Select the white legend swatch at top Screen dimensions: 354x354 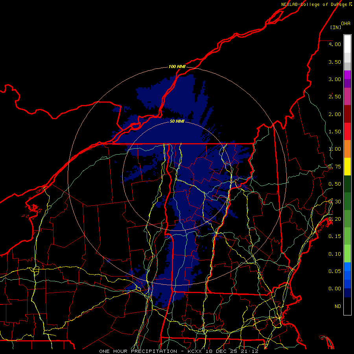[x=347, y=44]
